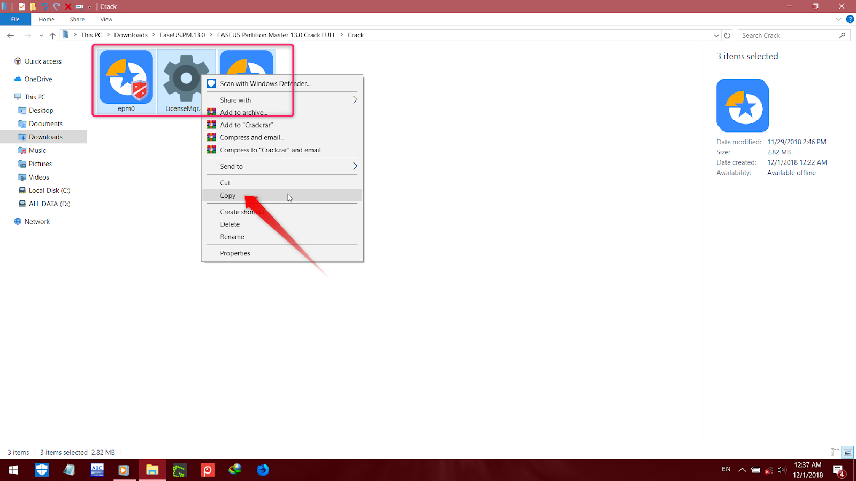Open Desktop in navigation pane
The image size is (856, 481).
[x=41, y=110]
